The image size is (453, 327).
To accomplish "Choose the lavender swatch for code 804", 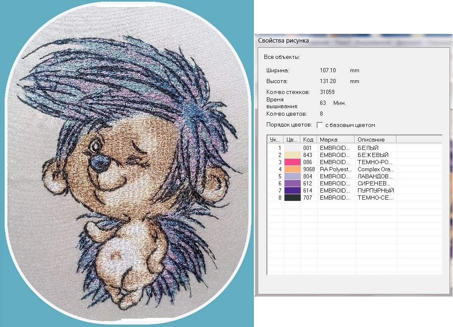I will pos(292,176).
